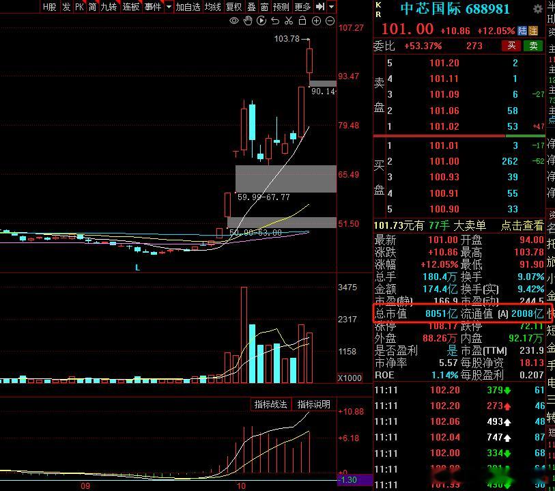
Task: Click the 窗 window toolbar item
Action: pos(264,7)
